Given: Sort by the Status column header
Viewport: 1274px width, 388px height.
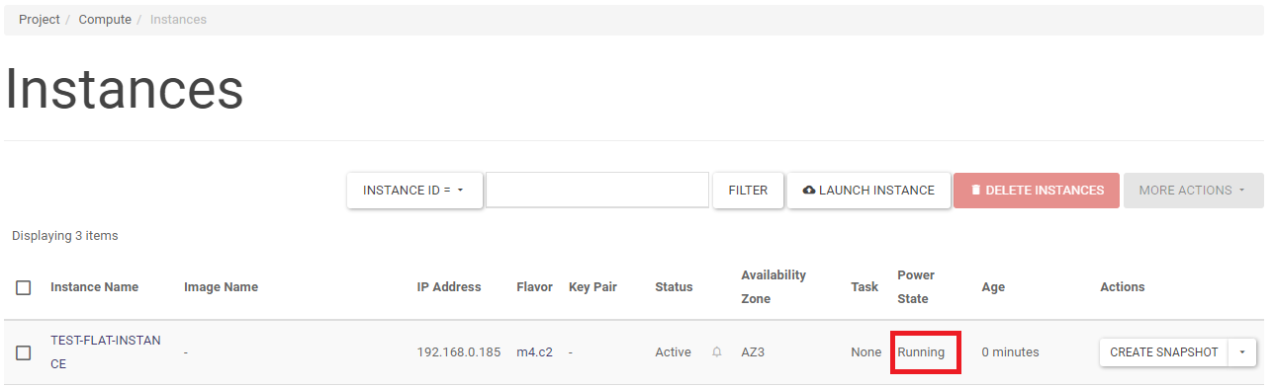Looking at the screenshot, I should tap(674, 287).
